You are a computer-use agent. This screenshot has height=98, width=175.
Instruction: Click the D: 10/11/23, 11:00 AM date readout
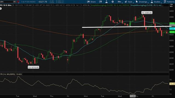(x=22, y=5)
